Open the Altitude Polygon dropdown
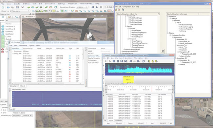This screenshot has height=128, width=213. (22, 116)
